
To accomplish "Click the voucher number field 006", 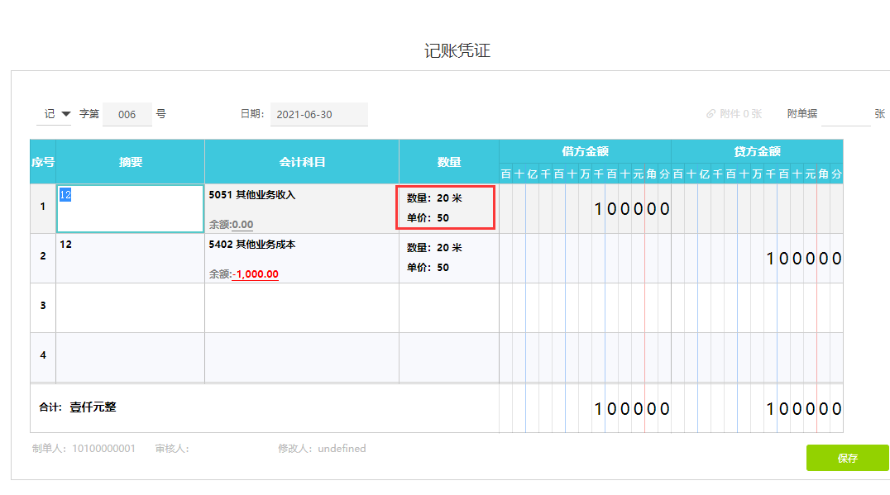I will 127,115.
